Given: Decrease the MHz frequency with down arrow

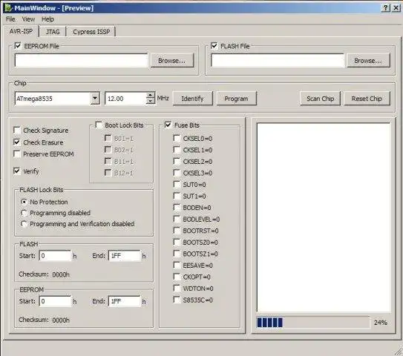Looking at the screenshot, I should (x=151, y=101).
